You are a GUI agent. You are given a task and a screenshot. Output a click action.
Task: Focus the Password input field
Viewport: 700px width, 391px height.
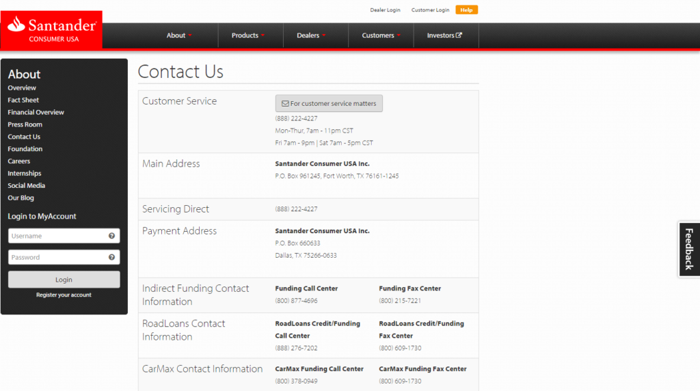(x=64, y=257)
